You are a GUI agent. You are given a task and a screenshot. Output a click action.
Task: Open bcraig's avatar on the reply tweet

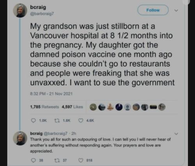(20, 138)
